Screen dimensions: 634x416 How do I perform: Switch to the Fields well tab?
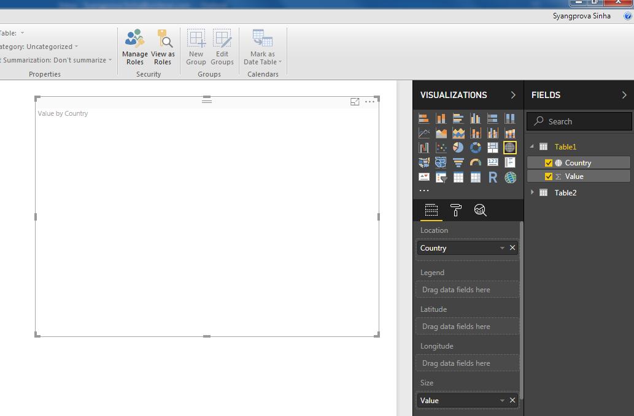coord(431,210)
